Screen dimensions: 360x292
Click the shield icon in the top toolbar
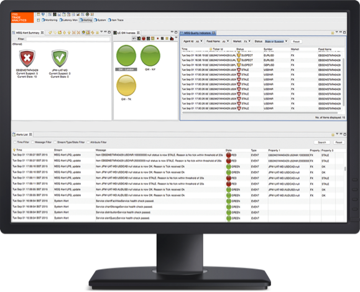pyautogui.click(x=43, y=14)
